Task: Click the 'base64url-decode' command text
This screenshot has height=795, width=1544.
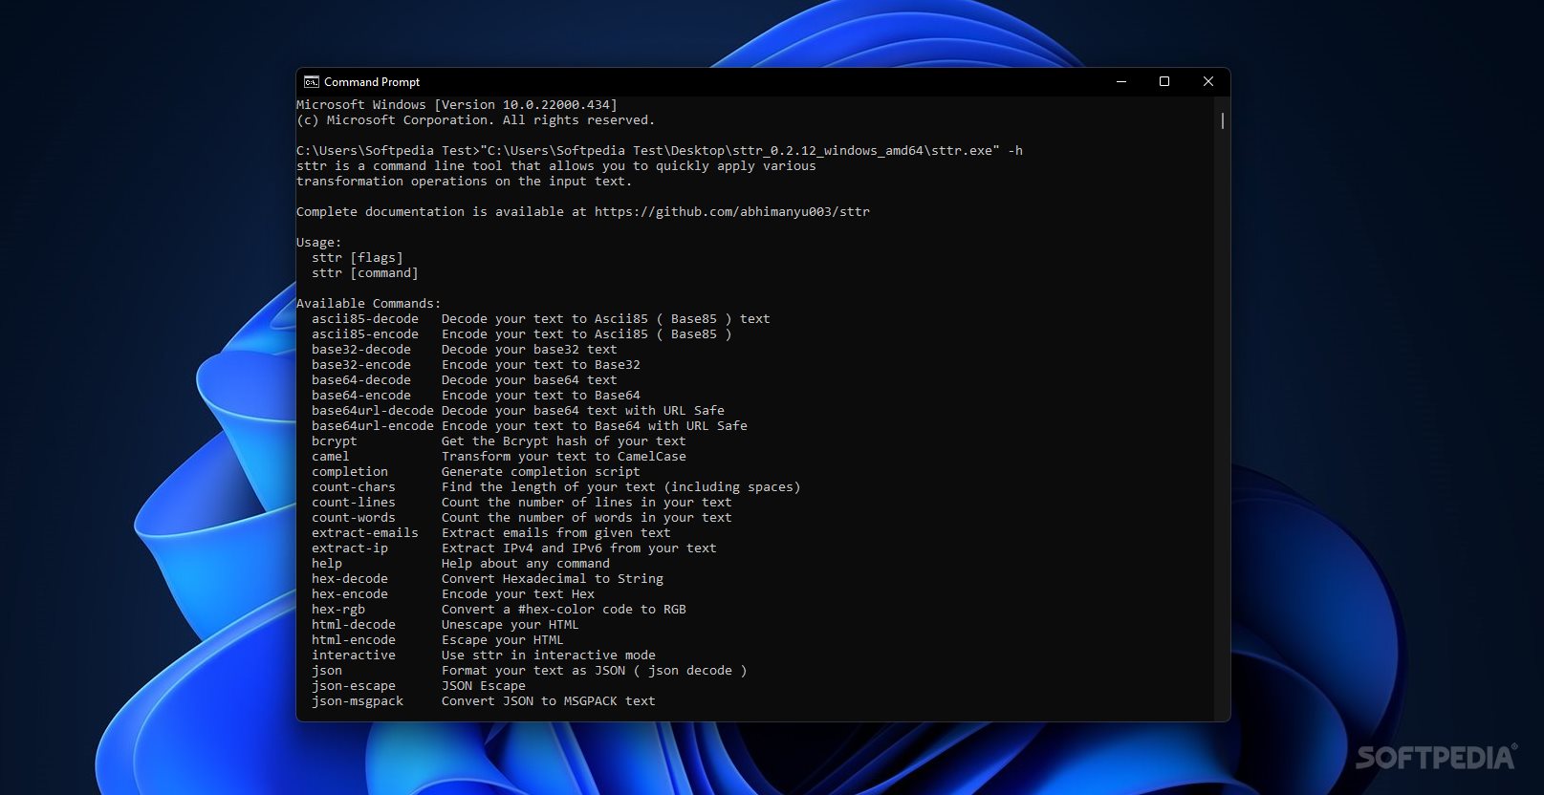Action: click(x=373, y=411)
